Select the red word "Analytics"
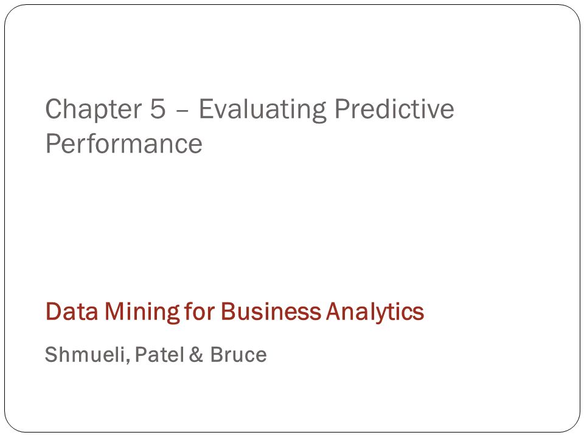This screenshot has width=584, height=438. pyautogui.click(x=375, y=312)
